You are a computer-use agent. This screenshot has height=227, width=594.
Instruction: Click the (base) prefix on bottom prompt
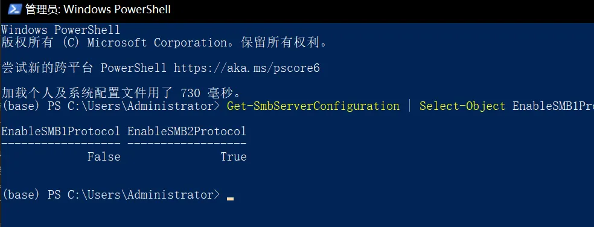point(21,195)
